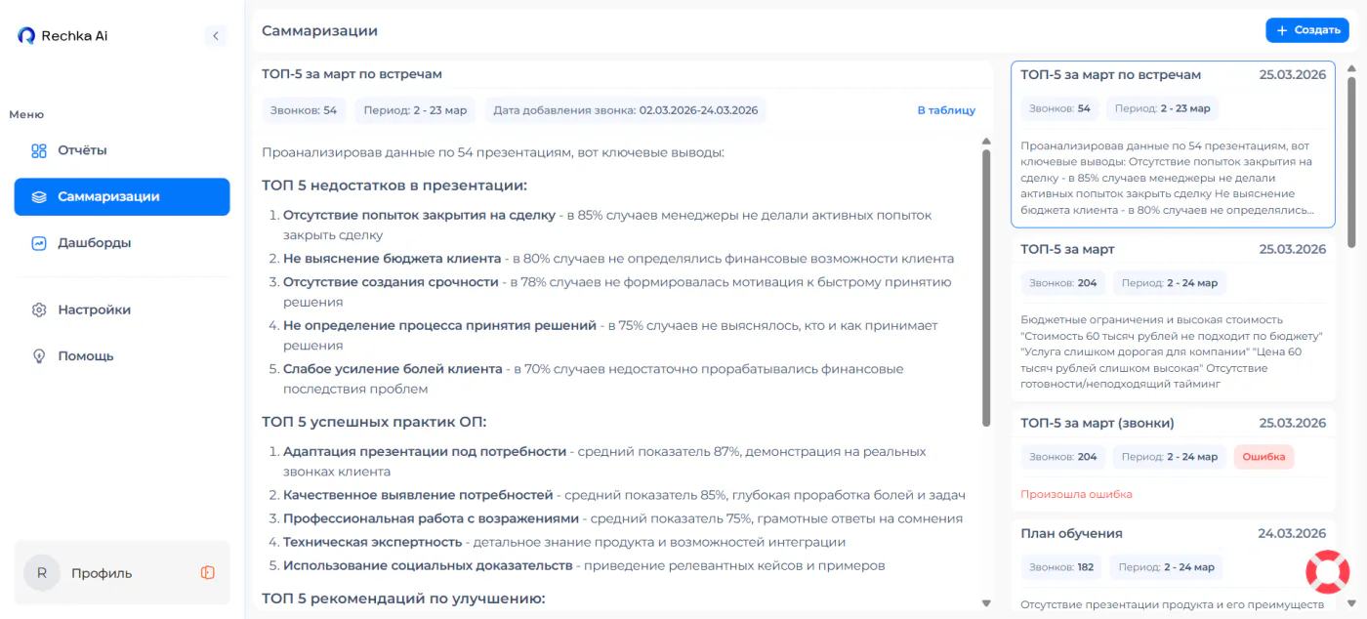The width and height of the screenshot is (1367, 619).
Task: Click Звонков: 204 chip in the ТОП-5 за март (звонки) card
Action: [x=1063, y=457]
